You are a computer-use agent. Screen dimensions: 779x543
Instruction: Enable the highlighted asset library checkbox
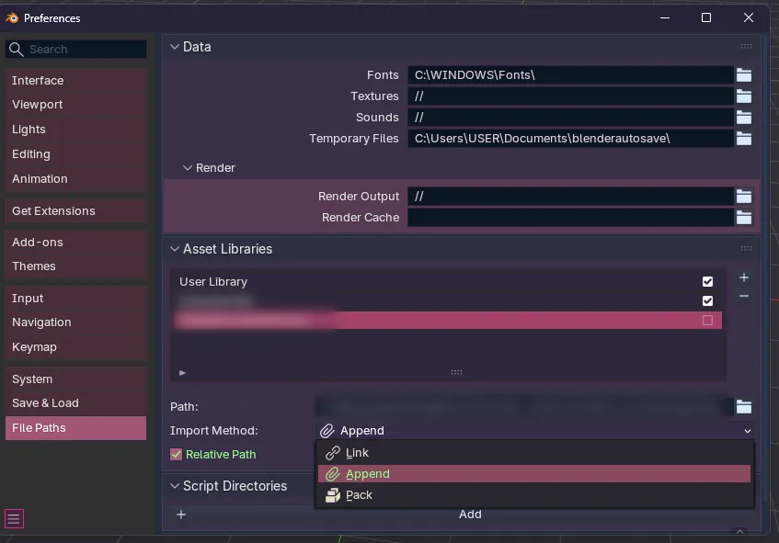(707, 321)
